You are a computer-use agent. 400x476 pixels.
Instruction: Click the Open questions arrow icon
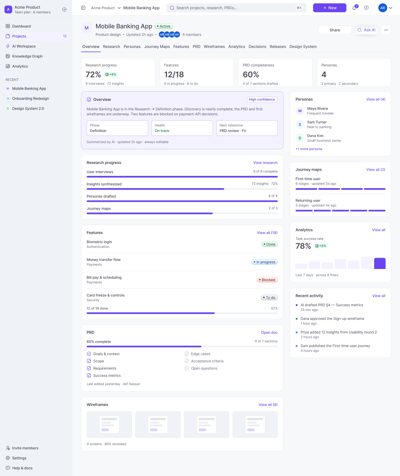[x=187, y=368]
